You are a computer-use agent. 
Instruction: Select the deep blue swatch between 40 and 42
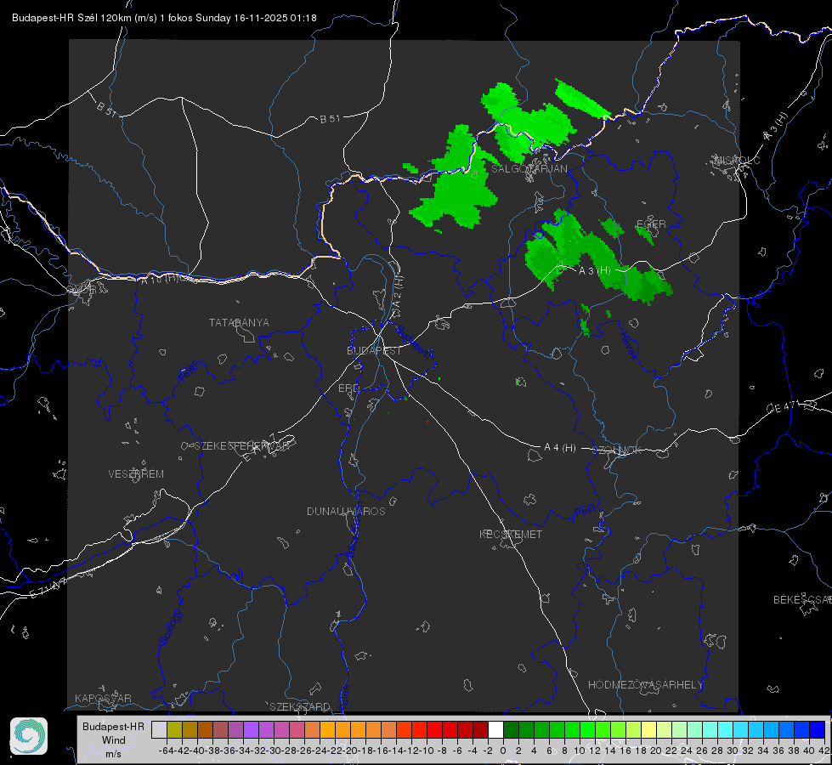pyautogui.click(x=818, y=729)
